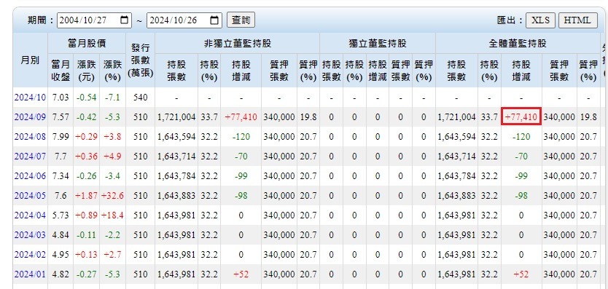The height and width of the screenshot is (289, 608).
Task: Select -120 under 非獨立董監持股 in 2024/08 row
Action: pyautogui.click(x=241, y=137)
